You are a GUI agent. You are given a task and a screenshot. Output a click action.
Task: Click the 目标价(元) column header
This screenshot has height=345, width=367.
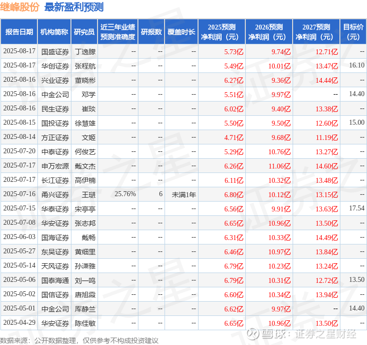(353, 32)
